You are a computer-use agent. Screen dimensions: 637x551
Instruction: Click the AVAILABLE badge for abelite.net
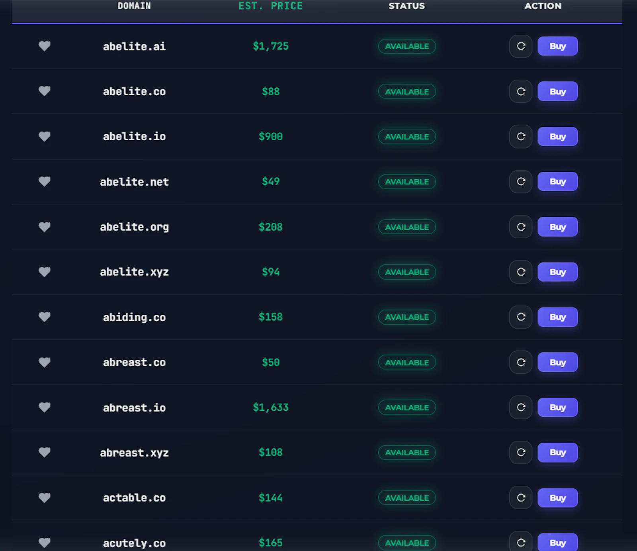point(407,182)
